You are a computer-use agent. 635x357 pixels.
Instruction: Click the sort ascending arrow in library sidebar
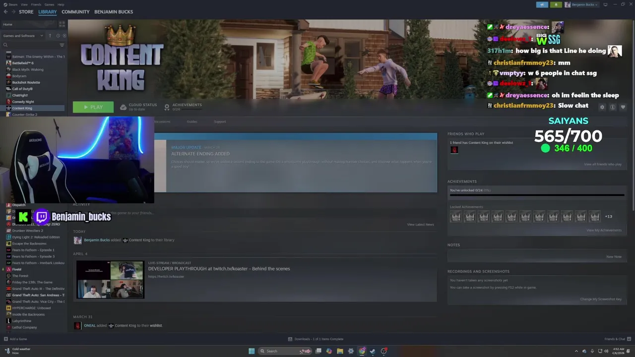(50, 36)
